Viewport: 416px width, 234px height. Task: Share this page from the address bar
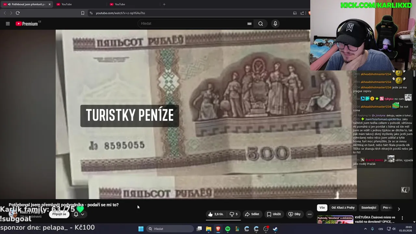click(302, 13)
